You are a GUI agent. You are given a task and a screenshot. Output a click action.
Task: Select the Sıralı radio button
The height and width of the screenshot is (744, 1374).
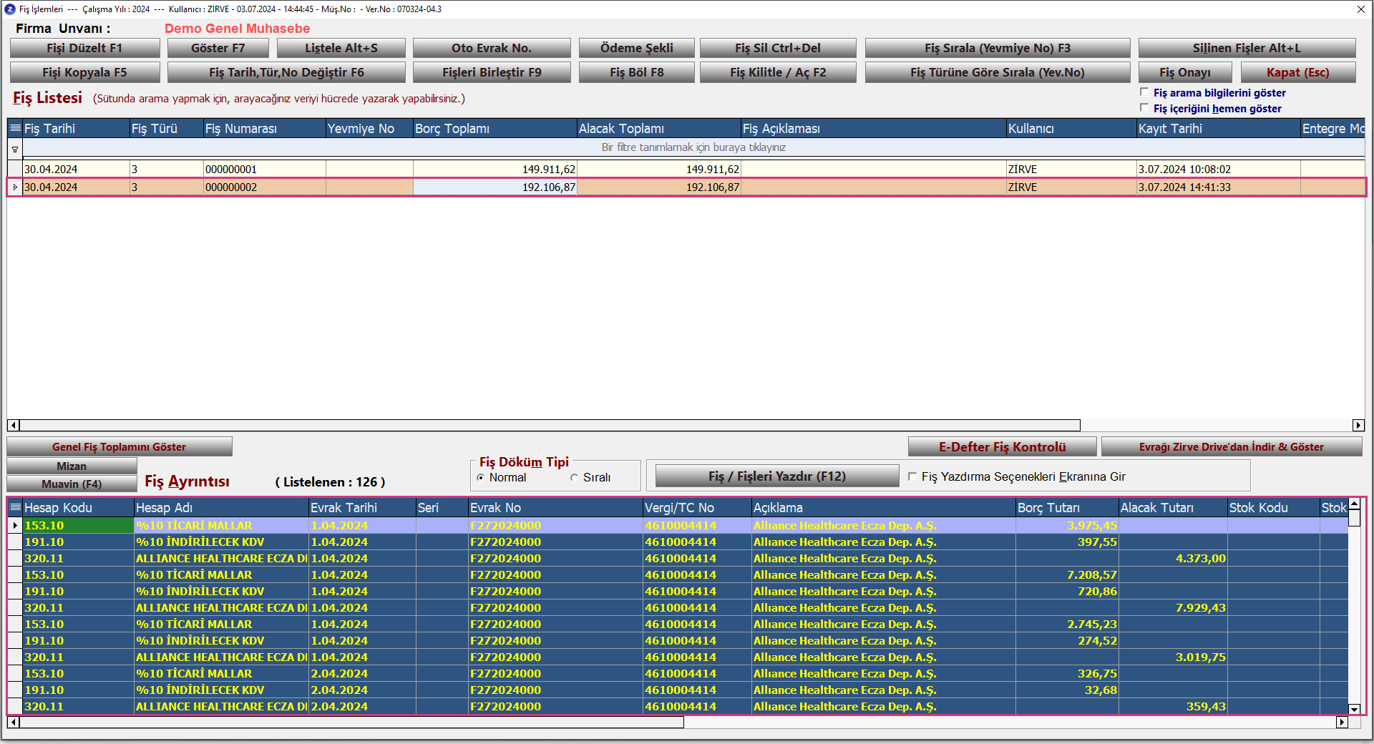tap(574, 478)
